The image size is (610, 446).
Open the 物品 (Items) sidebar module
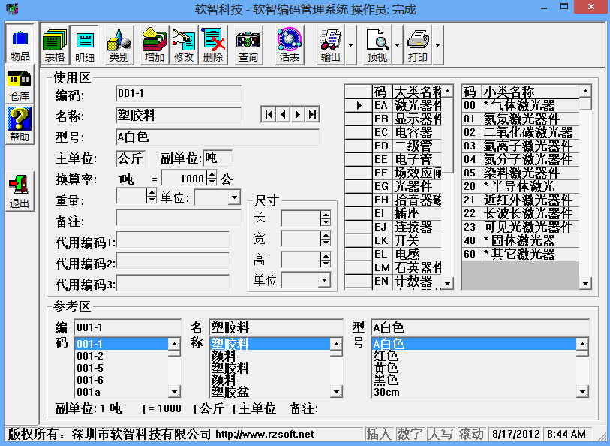pos(20,44)
